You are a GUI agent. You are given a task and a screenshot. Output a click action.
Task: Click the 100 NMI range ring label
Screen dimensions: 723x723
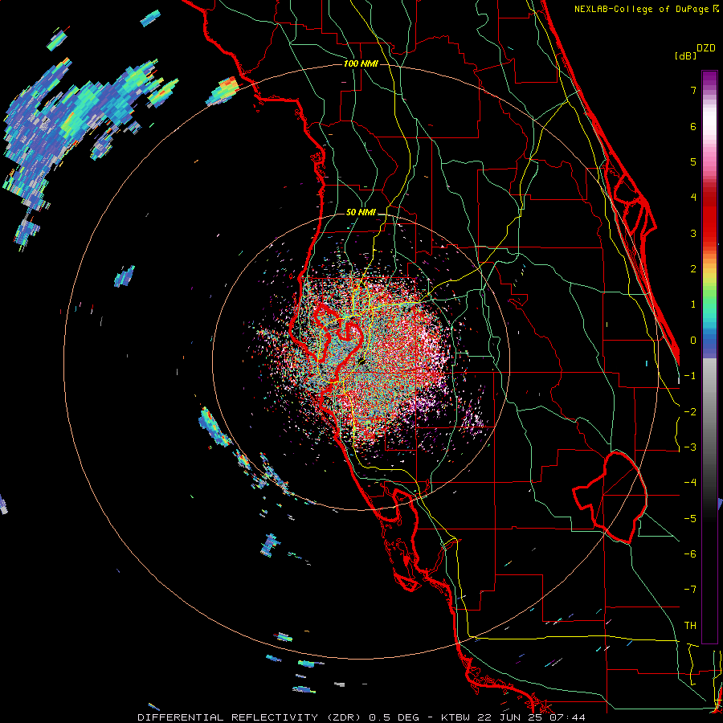click(x=361, y=63)
